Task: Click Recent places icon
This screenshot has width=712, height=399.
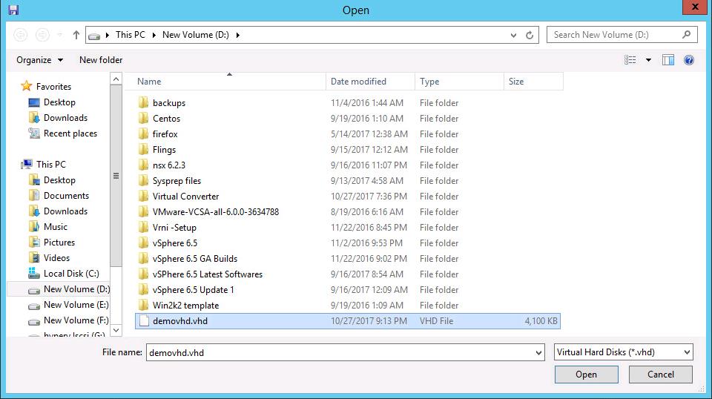Action: coord(34,133)
